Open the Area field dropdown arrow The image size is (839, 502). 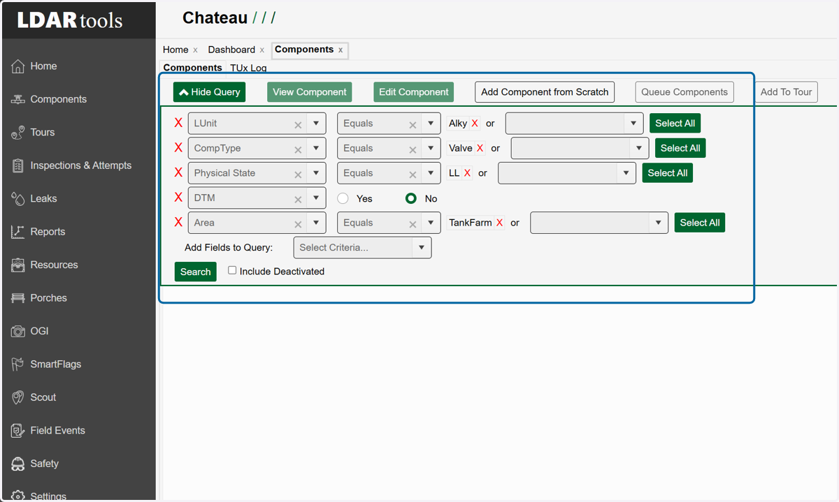coord(316,223)
